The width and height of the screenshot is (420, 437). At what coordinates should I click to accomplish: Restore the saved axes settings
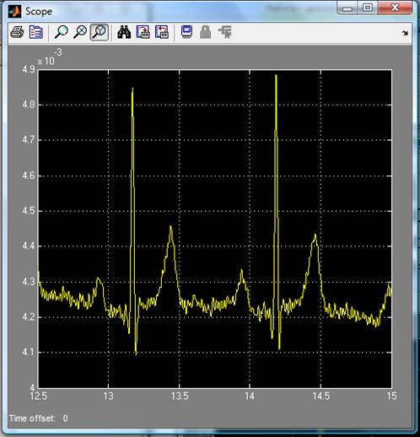click(x=162, y=32)
